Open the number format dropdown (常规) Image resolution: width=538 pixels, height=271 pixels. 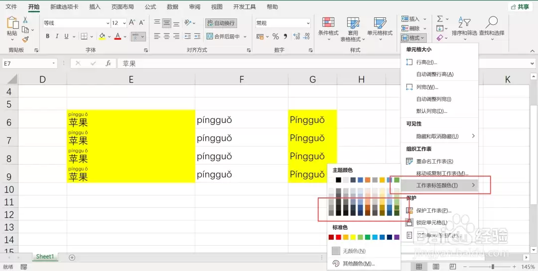coord(308,23)
